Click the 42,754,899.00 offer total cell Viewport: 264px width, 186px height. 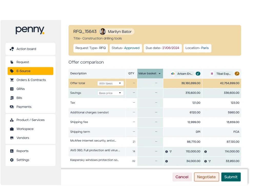click(x=222, y=83)
